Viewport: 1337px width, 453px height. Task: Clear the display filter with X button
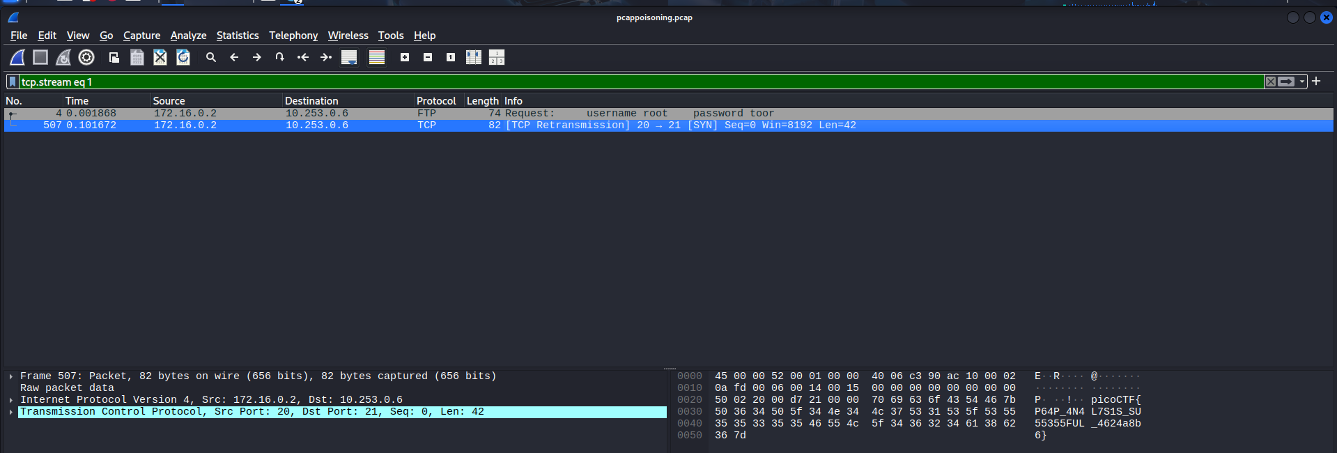click(x=1271, y=82)
